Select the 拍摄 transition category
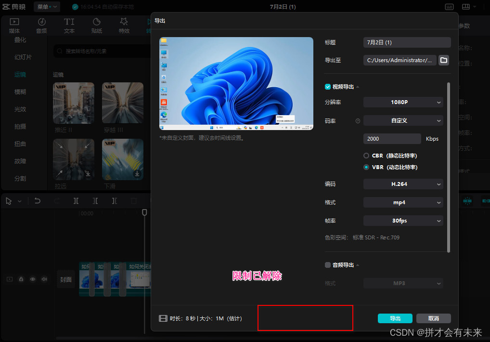The width and height of the screenshot is (490, 342). point(20,127)
